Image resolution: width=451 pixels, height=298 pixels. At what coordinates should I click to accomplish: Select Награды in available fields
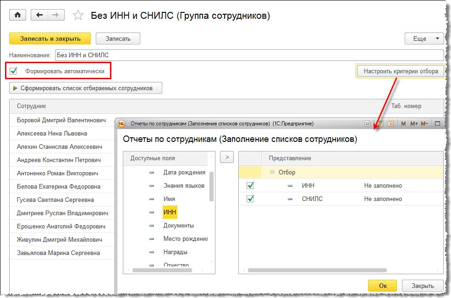(176, 252)
